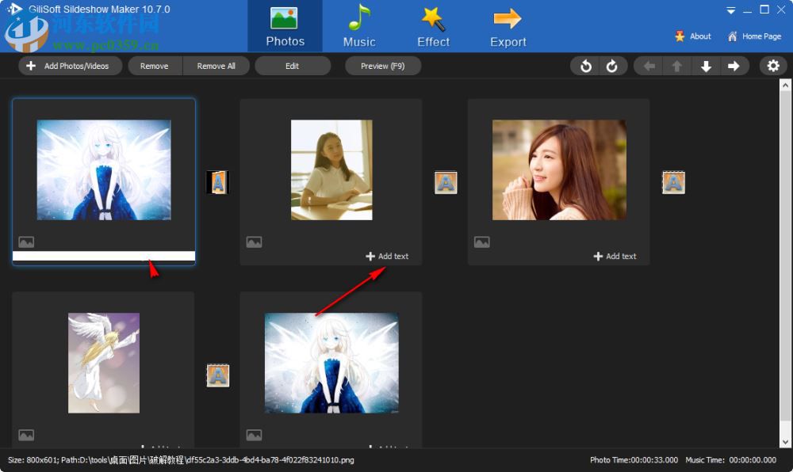
Task: Expand the title bar dropdown arrow
Action: 730,10
